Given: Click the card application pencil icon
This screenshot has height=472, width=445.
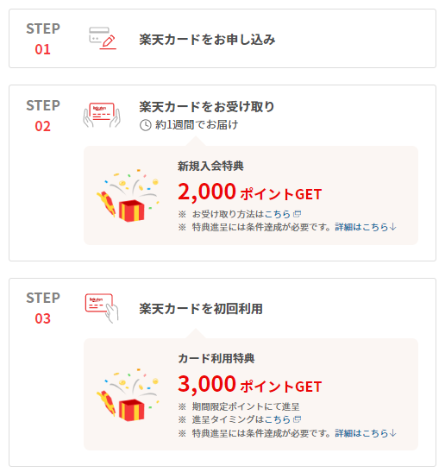Looking at the screenshot, I should (103, 38).
